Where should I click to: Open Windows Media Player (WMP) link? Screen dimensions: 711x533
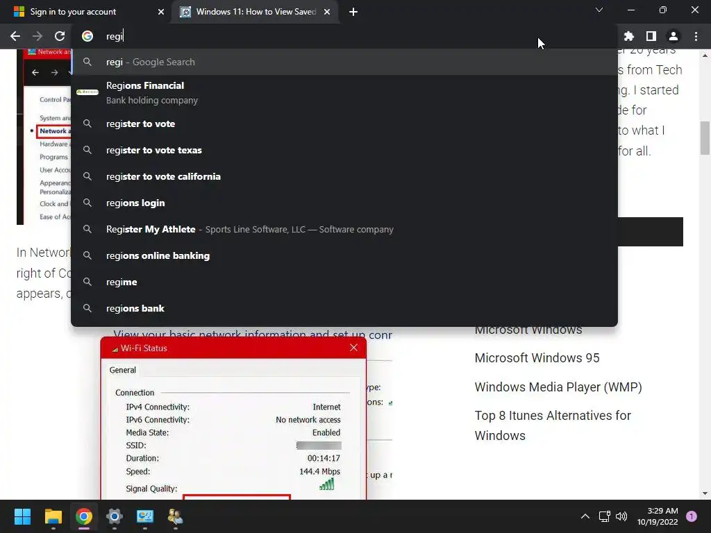coord(558,387)
